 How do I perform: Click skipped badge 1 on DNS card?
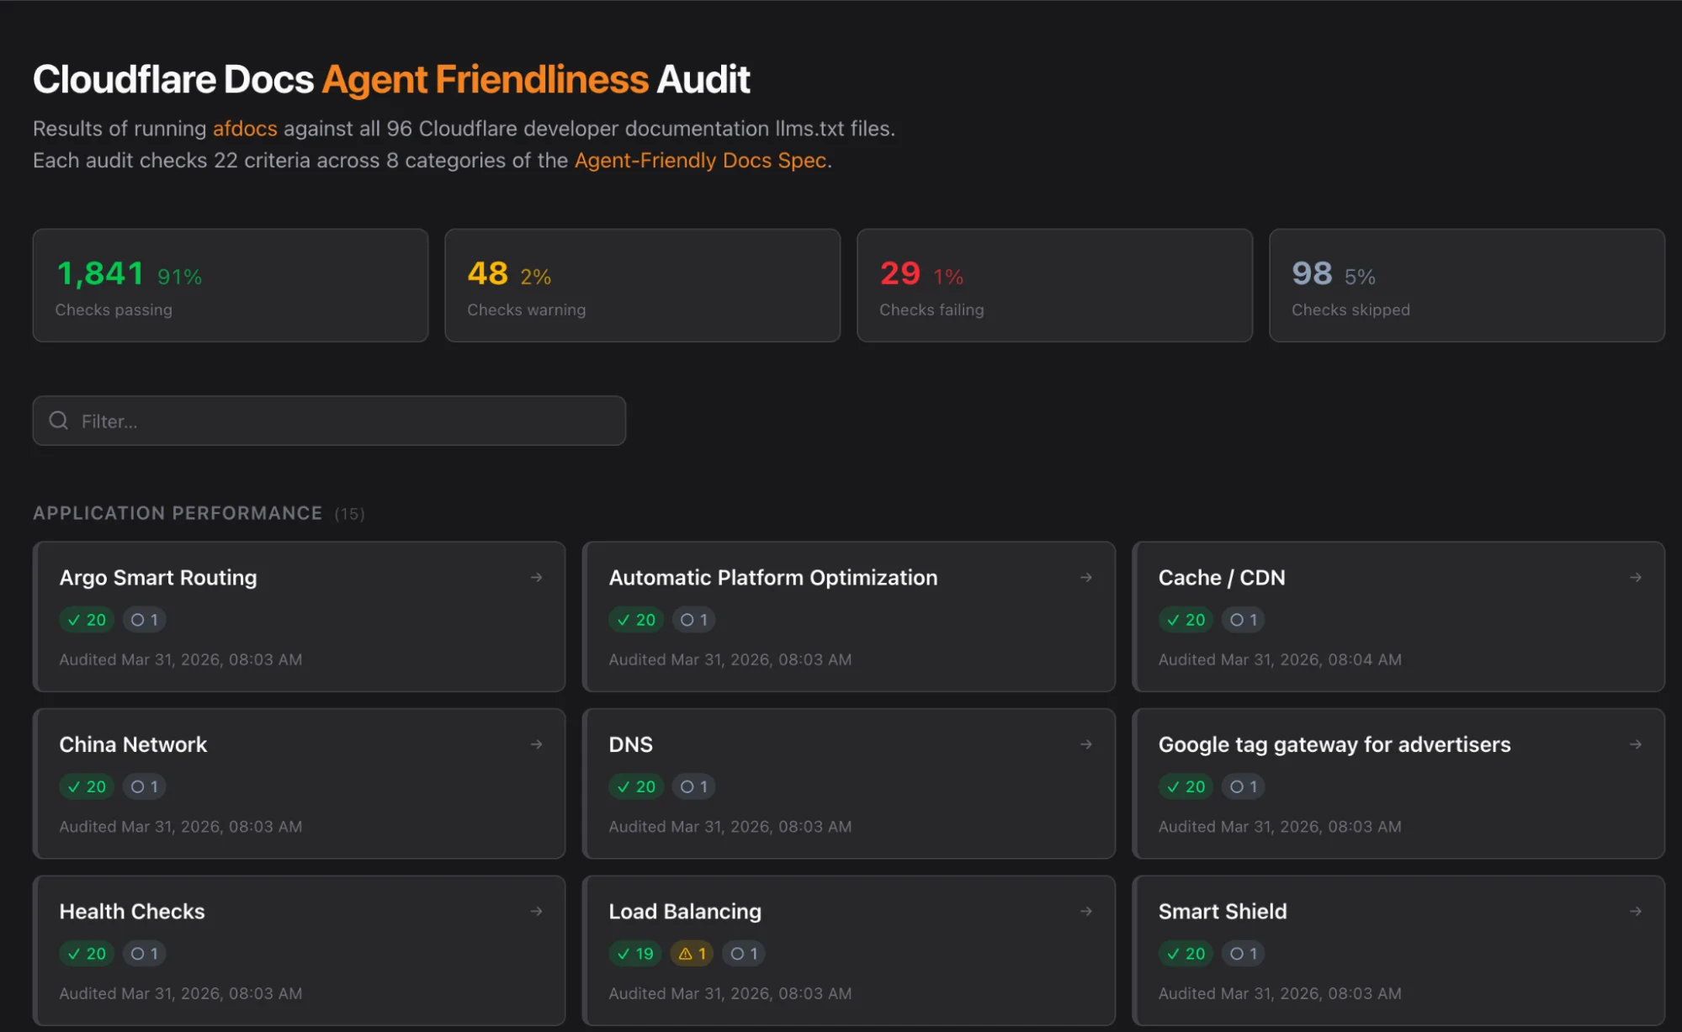694,786
